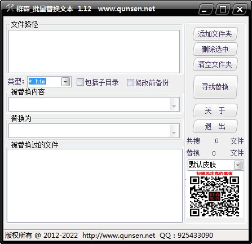Screen dimensions: 252x244
Task: Open the 默认皮肤 skin dropdown
Action: [x=238, y=165]
